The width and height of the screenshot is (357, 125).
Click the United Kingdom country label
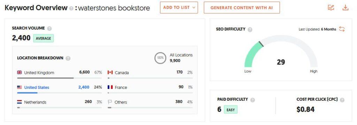point(39,73)
